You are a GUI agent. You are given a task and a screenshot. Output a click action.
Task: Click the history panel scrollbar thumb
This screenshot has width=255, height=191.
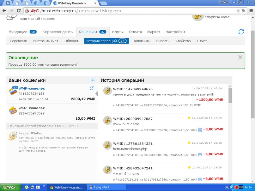230,95
